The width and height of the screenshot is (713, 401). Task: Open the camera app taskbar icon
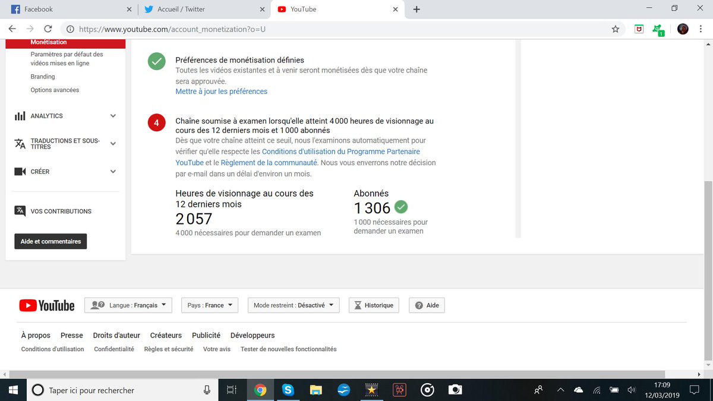pyautogui.click(x=455, y=390)
